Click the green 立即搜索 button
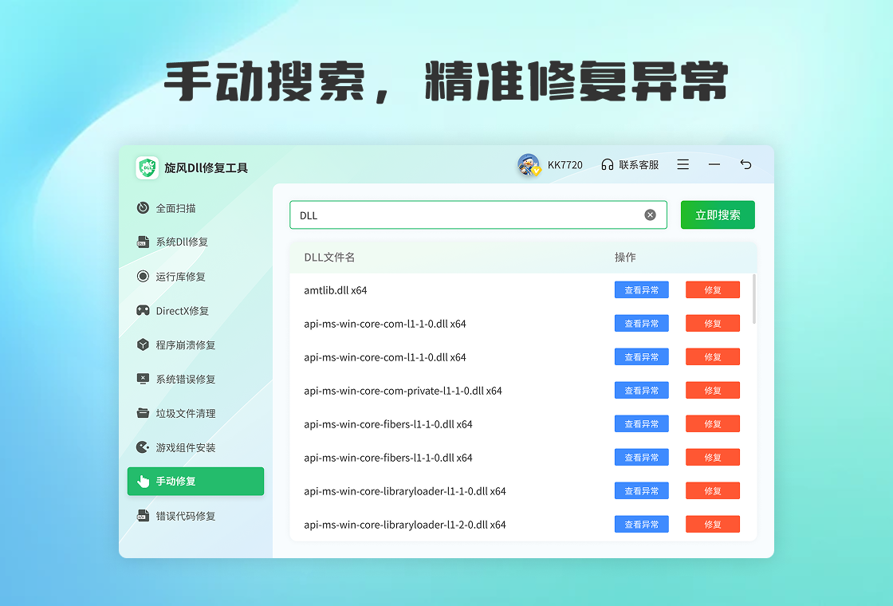Viewport: 893px width, 606px height. (x=718, y=215)
